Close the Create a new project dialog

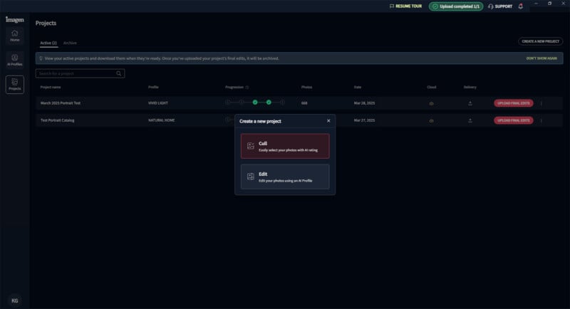(328, 121)
